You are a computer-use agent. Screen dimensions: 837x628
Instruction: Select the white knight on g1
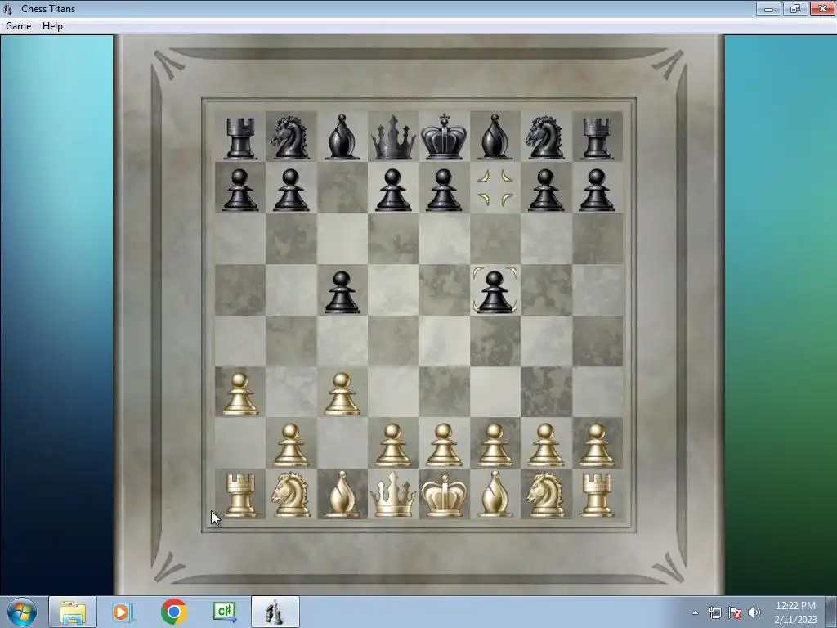click(x=546, y=495)
